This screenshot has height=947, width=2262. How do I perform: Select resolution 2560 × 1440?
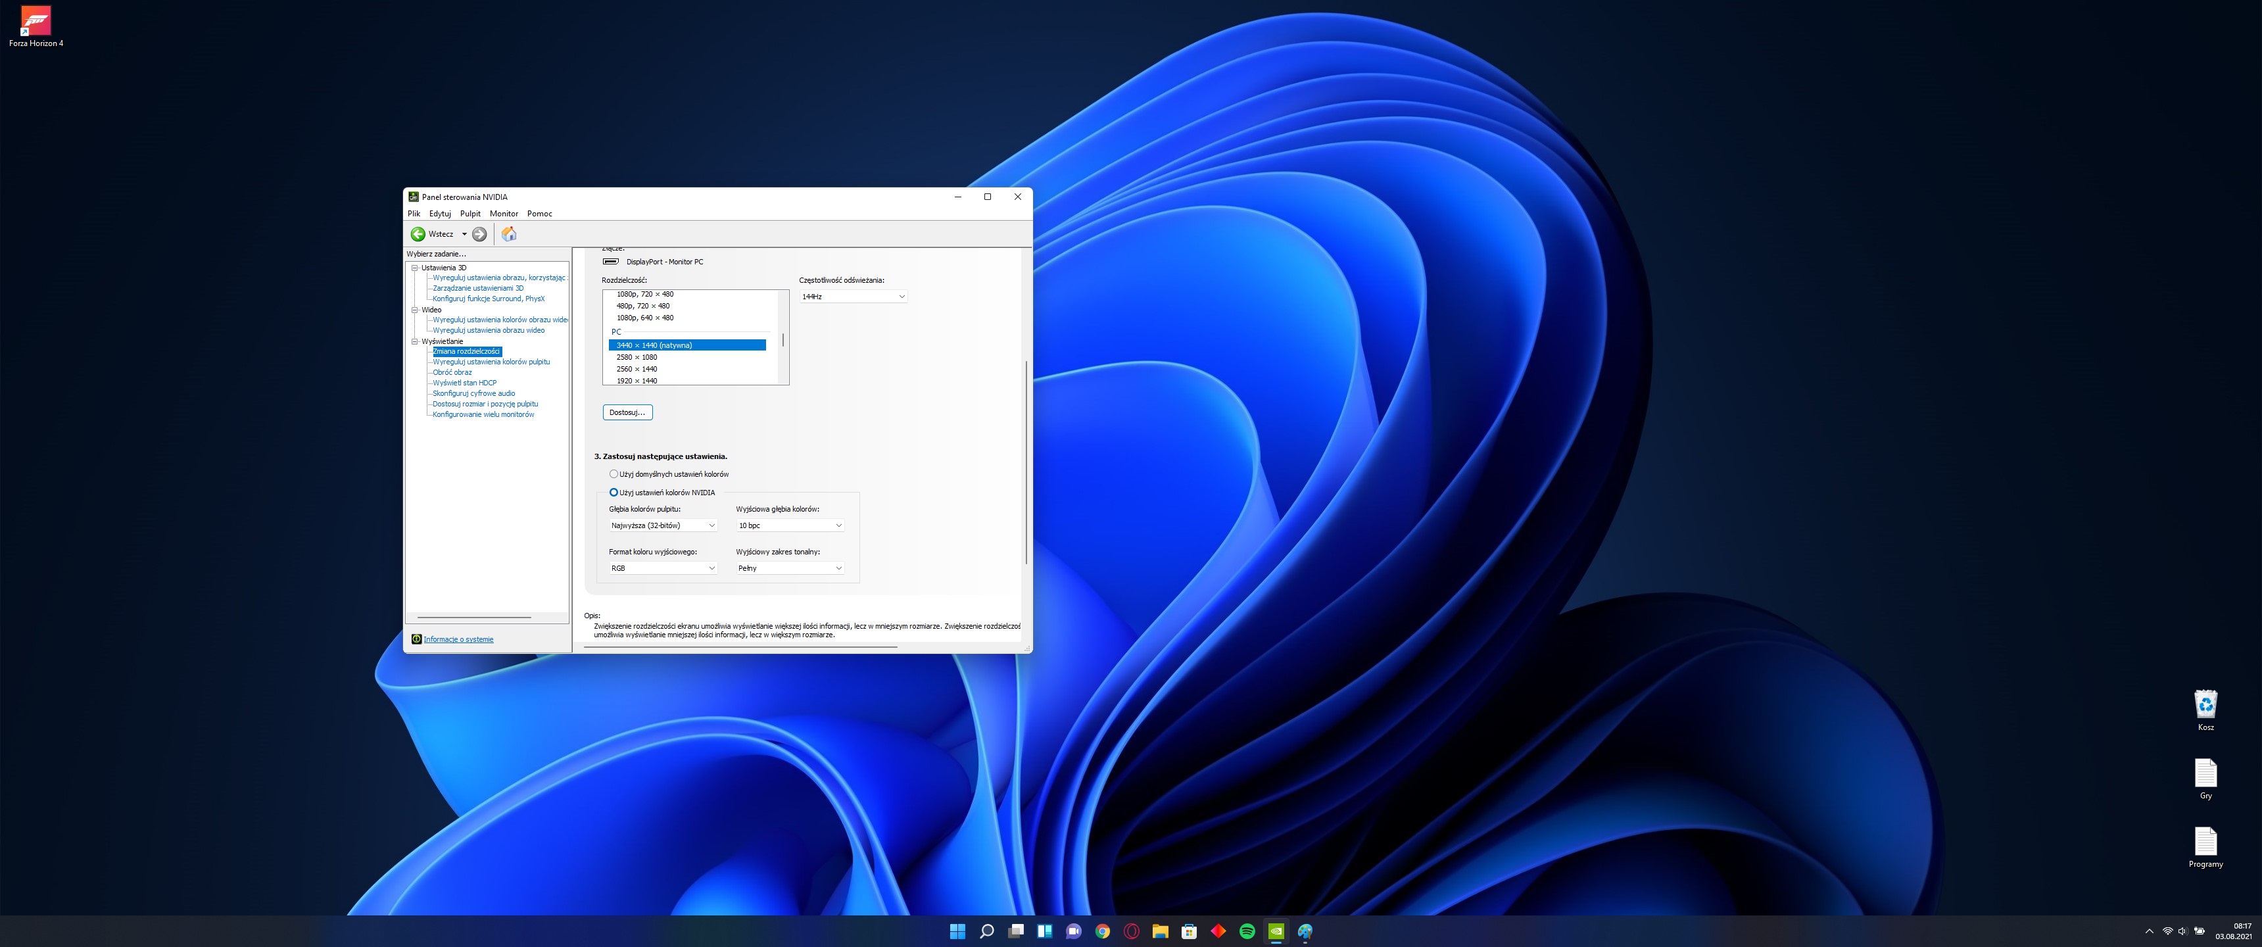point(637,369)
